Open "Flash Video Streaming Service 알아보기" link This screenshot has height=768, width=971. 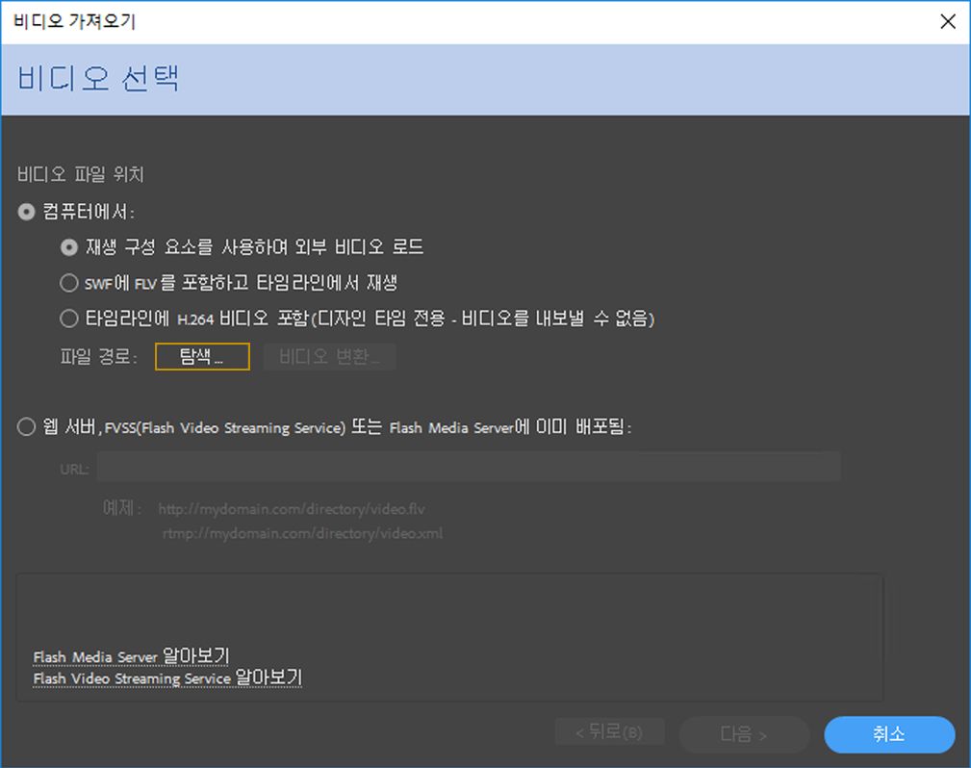click(x=166, y=678)
